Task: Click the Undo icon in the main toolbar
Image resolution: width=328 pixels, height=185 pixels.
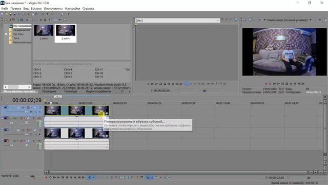Action: 43,14
